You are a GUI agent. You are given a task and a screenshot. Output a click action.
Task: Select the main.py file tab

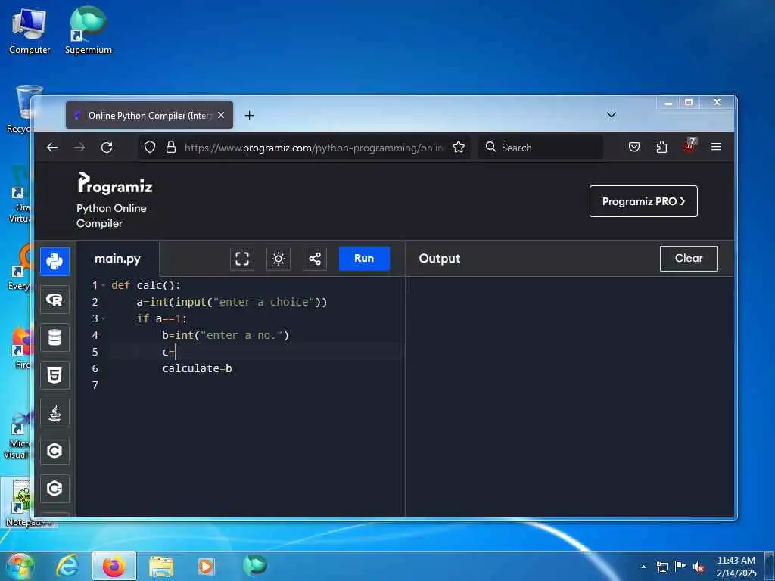[x=117, y=259]
